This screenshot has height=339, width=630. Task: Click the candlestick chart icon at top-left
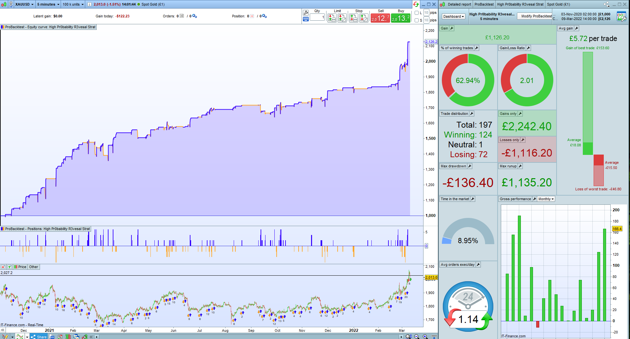coord(4,4)
